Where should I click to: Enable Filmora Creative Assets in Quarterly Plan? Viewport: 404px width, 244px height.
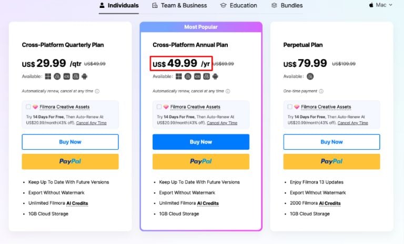(28, 107)
